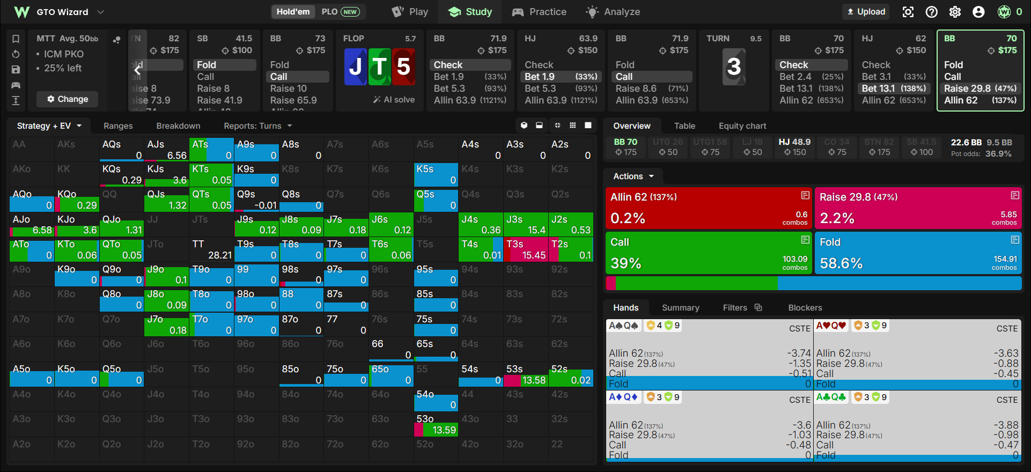Open the GTO Wizard dropdown chevron

pyautogui.click(x=100, y=12)
